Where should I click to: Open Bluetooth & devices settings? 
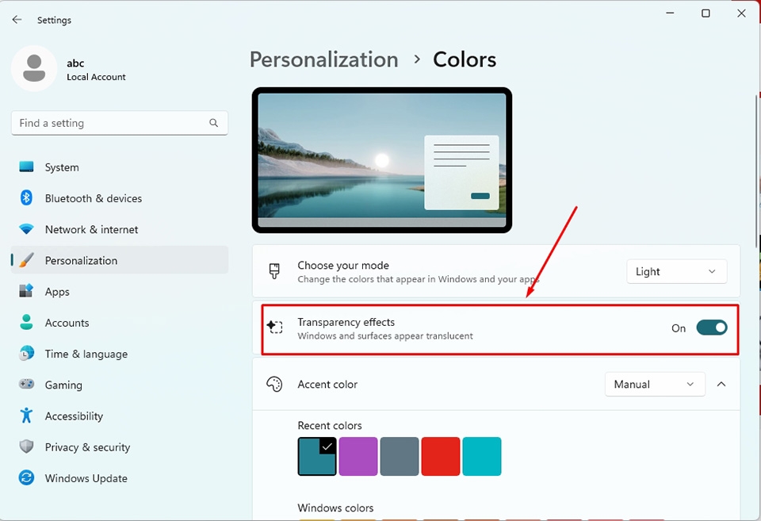120,198
